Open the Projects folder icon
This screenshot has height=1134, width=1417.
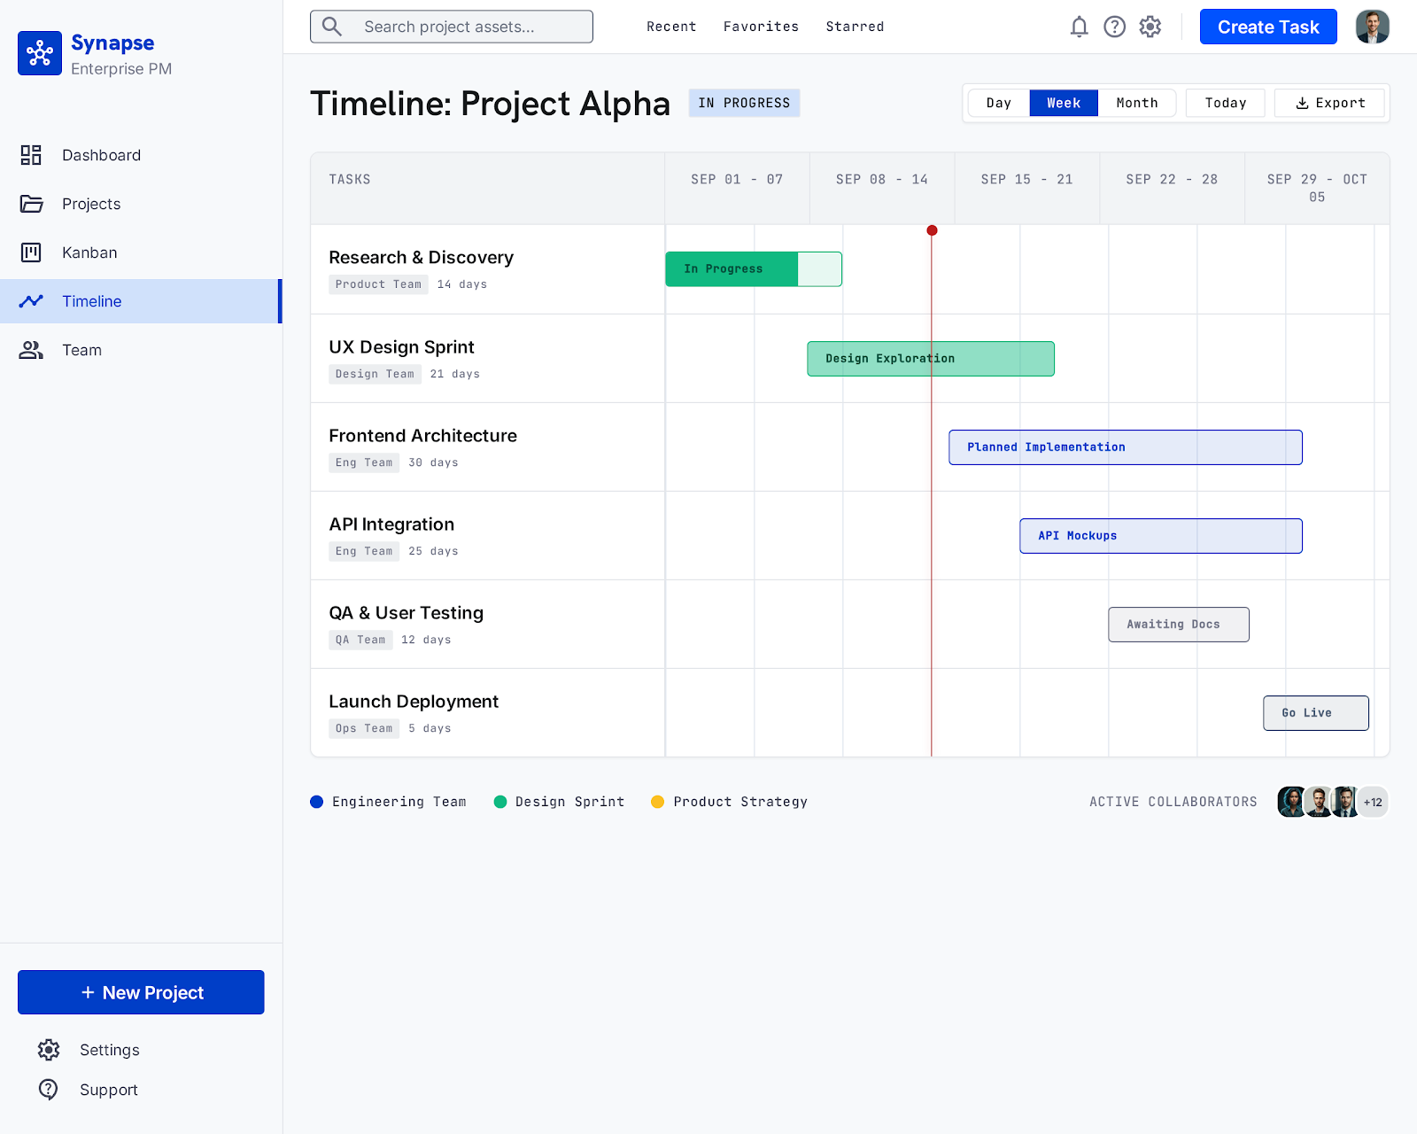coord(31,204)
